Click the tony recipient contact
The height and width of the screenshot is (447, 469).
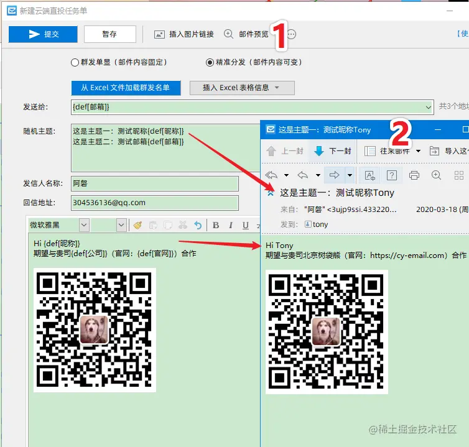[316, 224]
